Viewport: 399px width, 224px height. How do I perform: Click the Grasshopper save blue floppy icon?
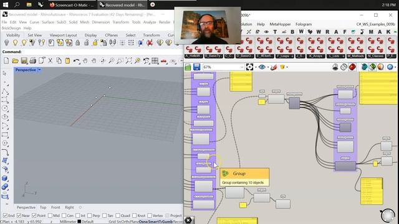196,67
